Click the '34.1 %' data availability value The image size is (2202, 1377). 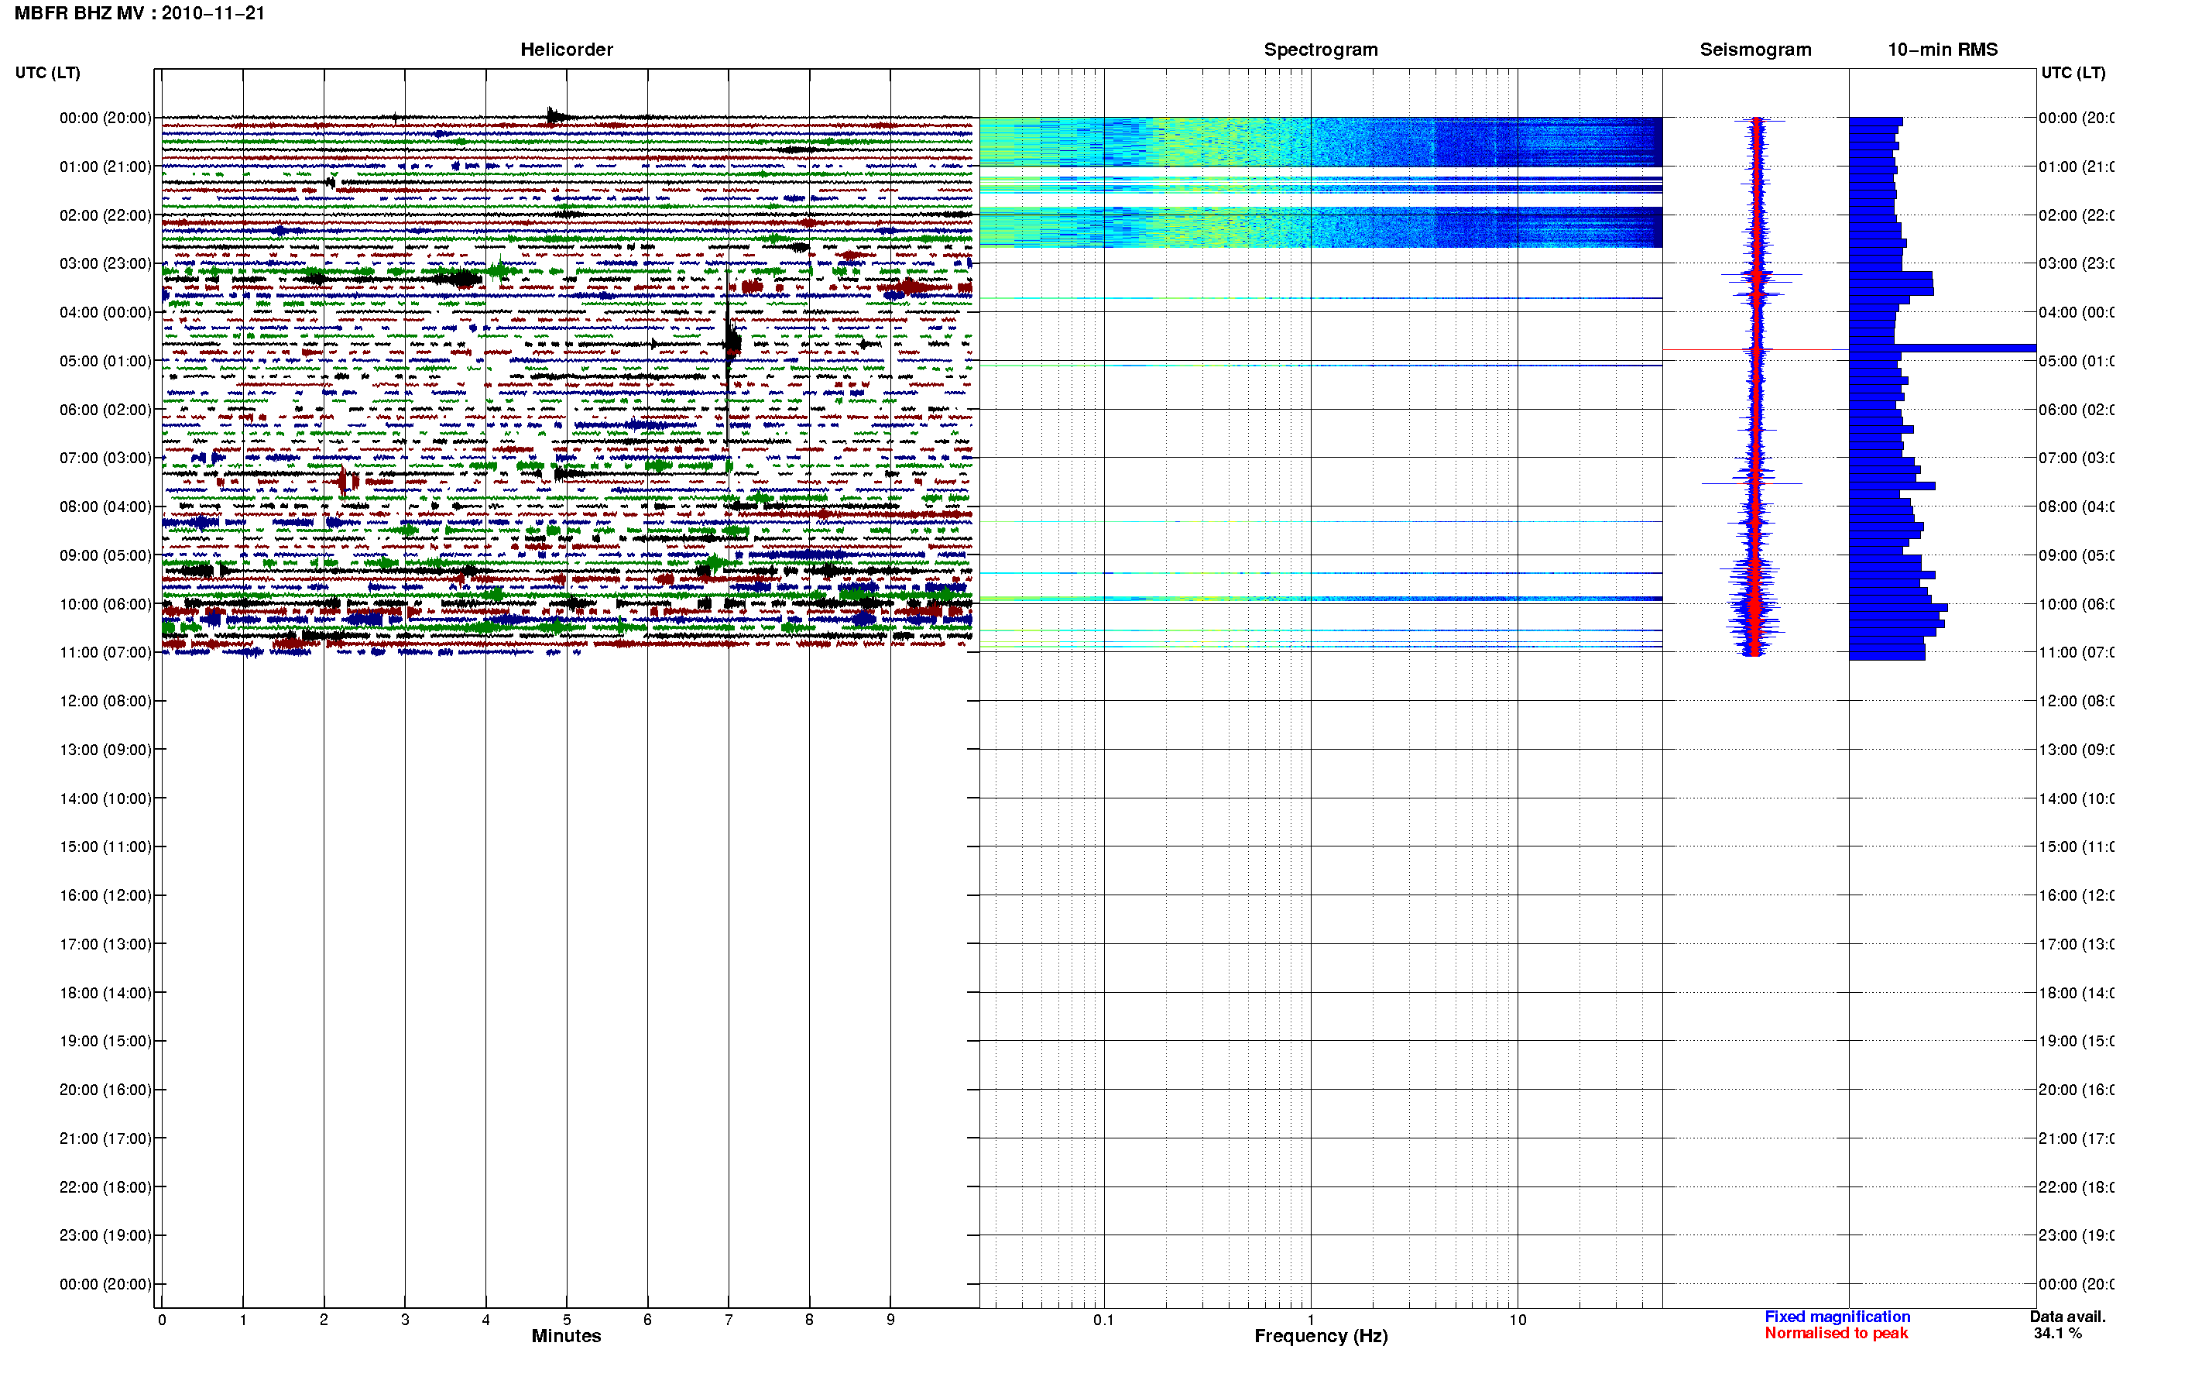[2057, 1334]
